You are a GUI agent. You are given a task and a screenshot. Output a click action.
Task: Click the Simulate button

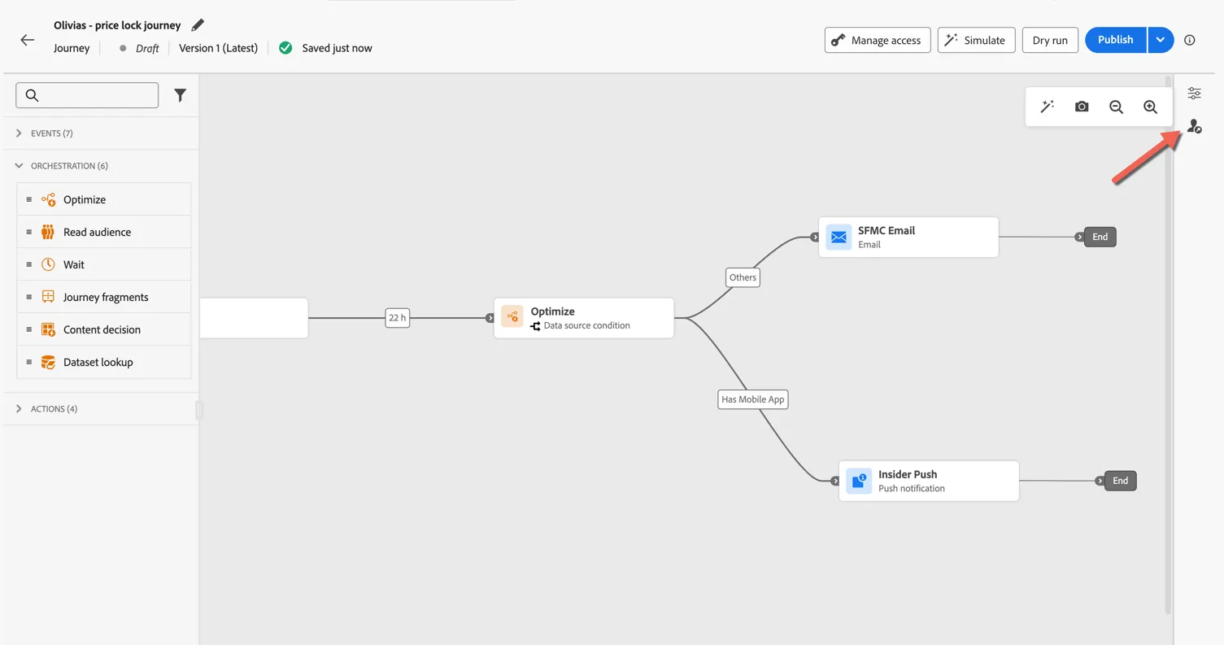tap(976, 40)
